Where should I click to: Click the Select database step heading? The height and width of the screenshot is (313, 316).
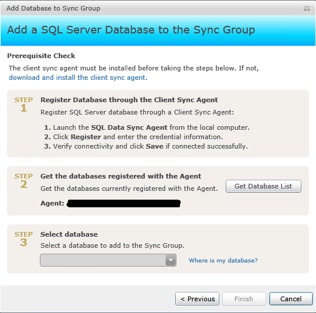(x=69, y=234)
